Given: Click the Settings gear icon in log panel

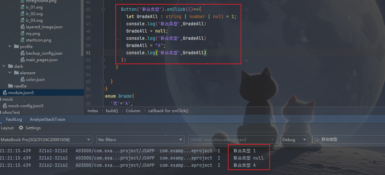Looking at the screenshot, I should [x=21, y=128].
